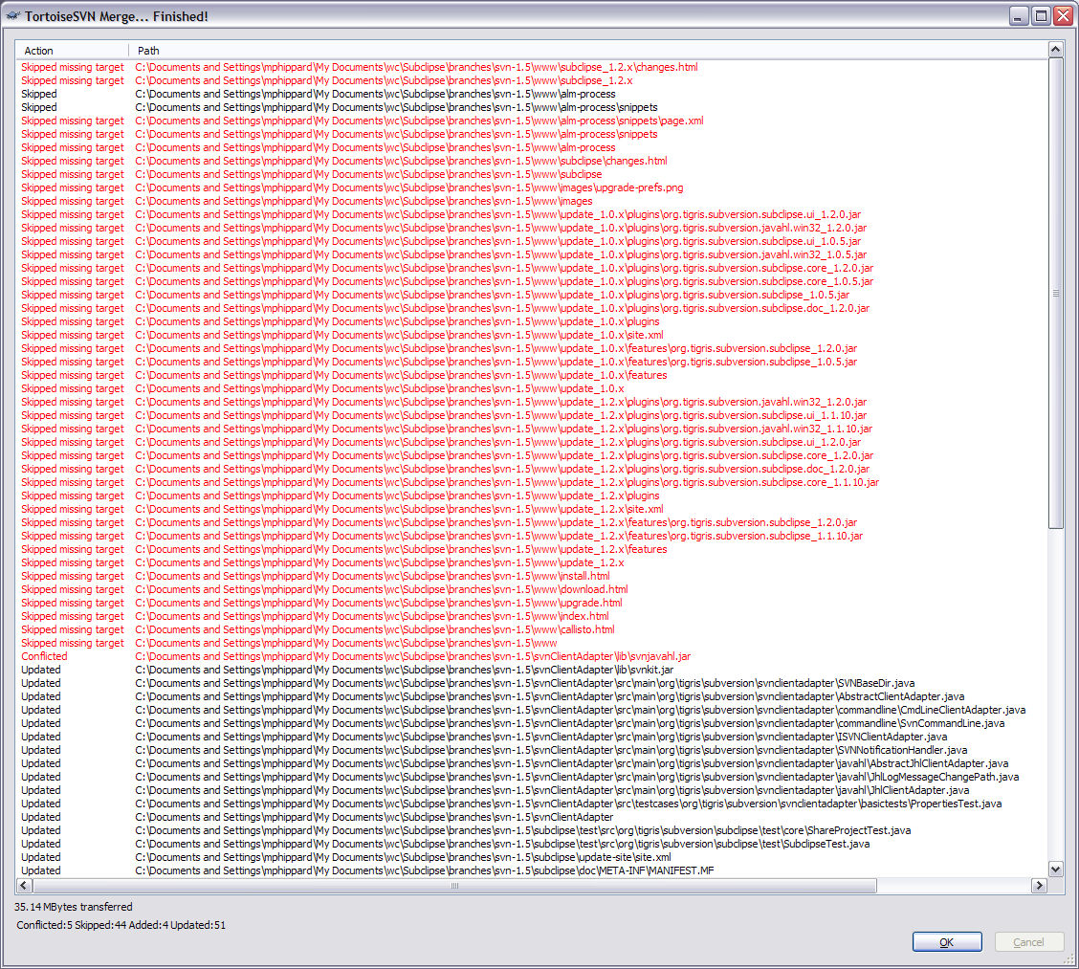This screenshot has height=969, width=1079.
Task: Close the TortoiseSVN Merge window
Action: [x=1063, y=16]
